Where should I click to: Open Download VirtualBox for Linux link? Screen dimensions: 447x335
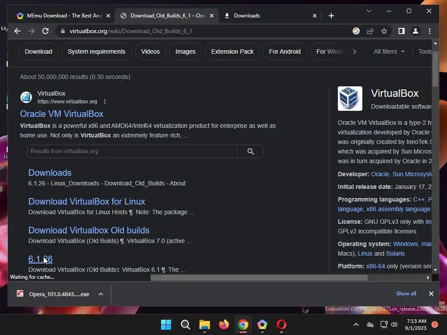pos(87,202)
